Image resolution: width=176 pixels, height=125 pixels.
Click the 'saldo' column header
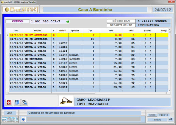(131, 31)
